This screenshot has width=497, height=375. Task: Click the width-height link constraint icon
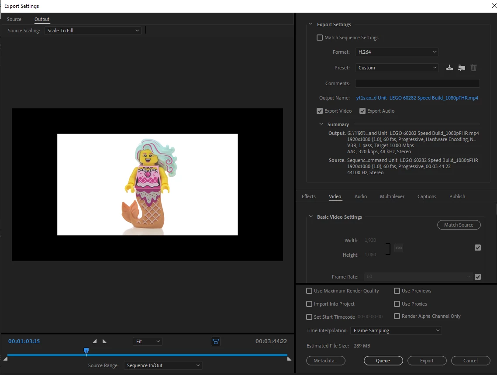point(399,248)
